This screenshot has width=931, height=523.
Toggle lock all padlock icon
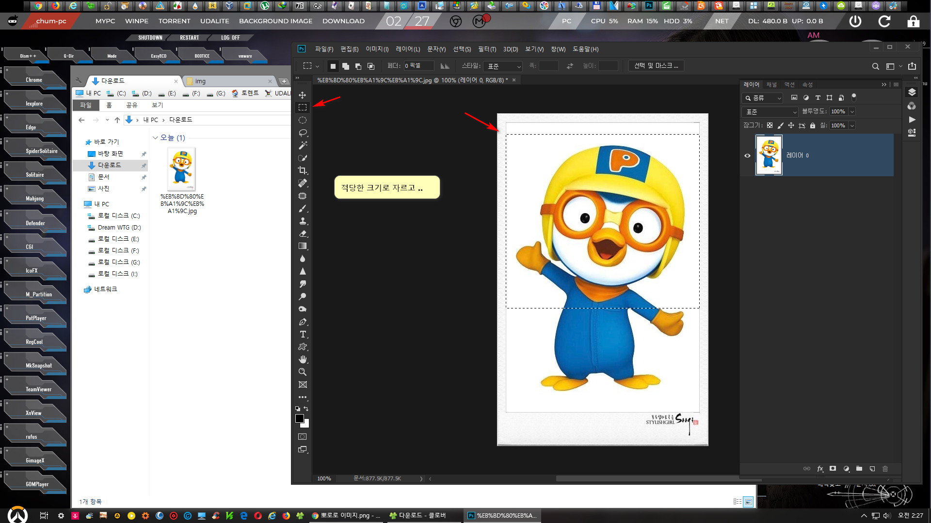pyautogui.click(x=813, y=125)
